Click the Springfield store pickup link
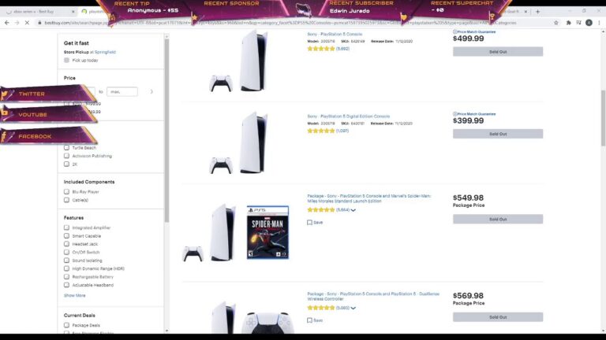 coord(105,52)
